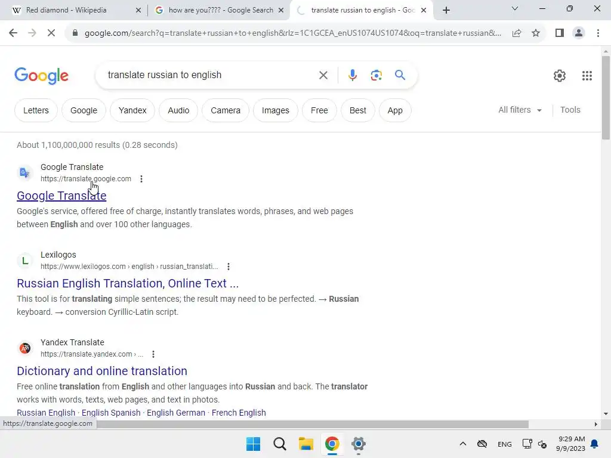Screen dimensions: 611x458
Task: Open Chrome profile avatar
Action: pyautogui.click(x=579, y=33)
